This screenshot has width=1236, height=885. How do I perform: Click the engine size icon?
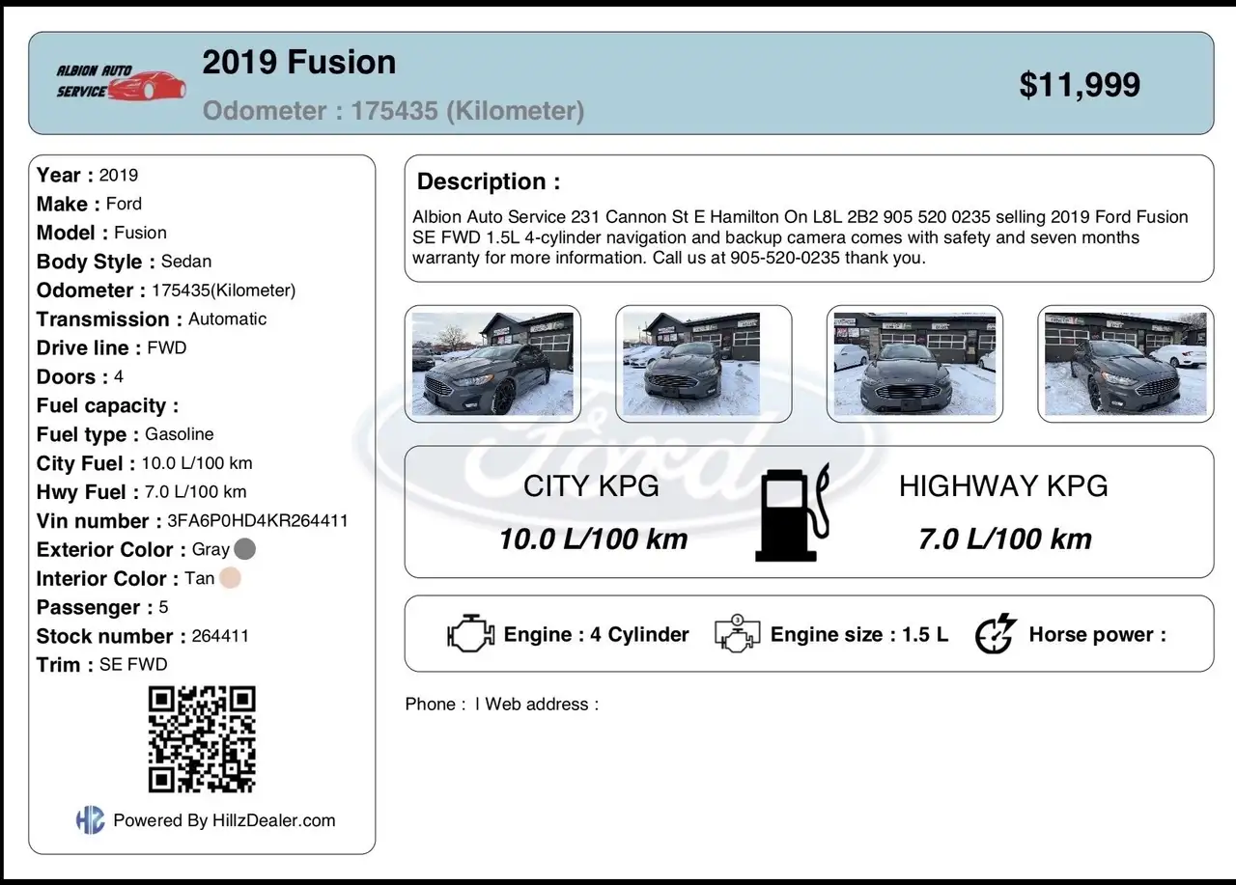tap(737, 634)
